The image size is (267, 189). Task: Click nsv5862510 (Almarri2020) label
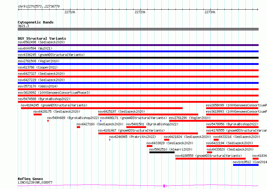click(171, 149)
